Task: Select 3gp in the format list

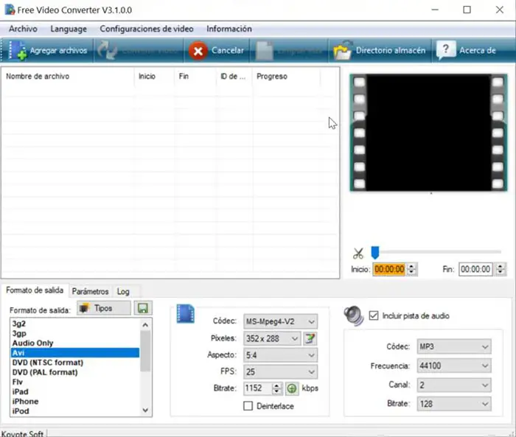Action: 75,333
